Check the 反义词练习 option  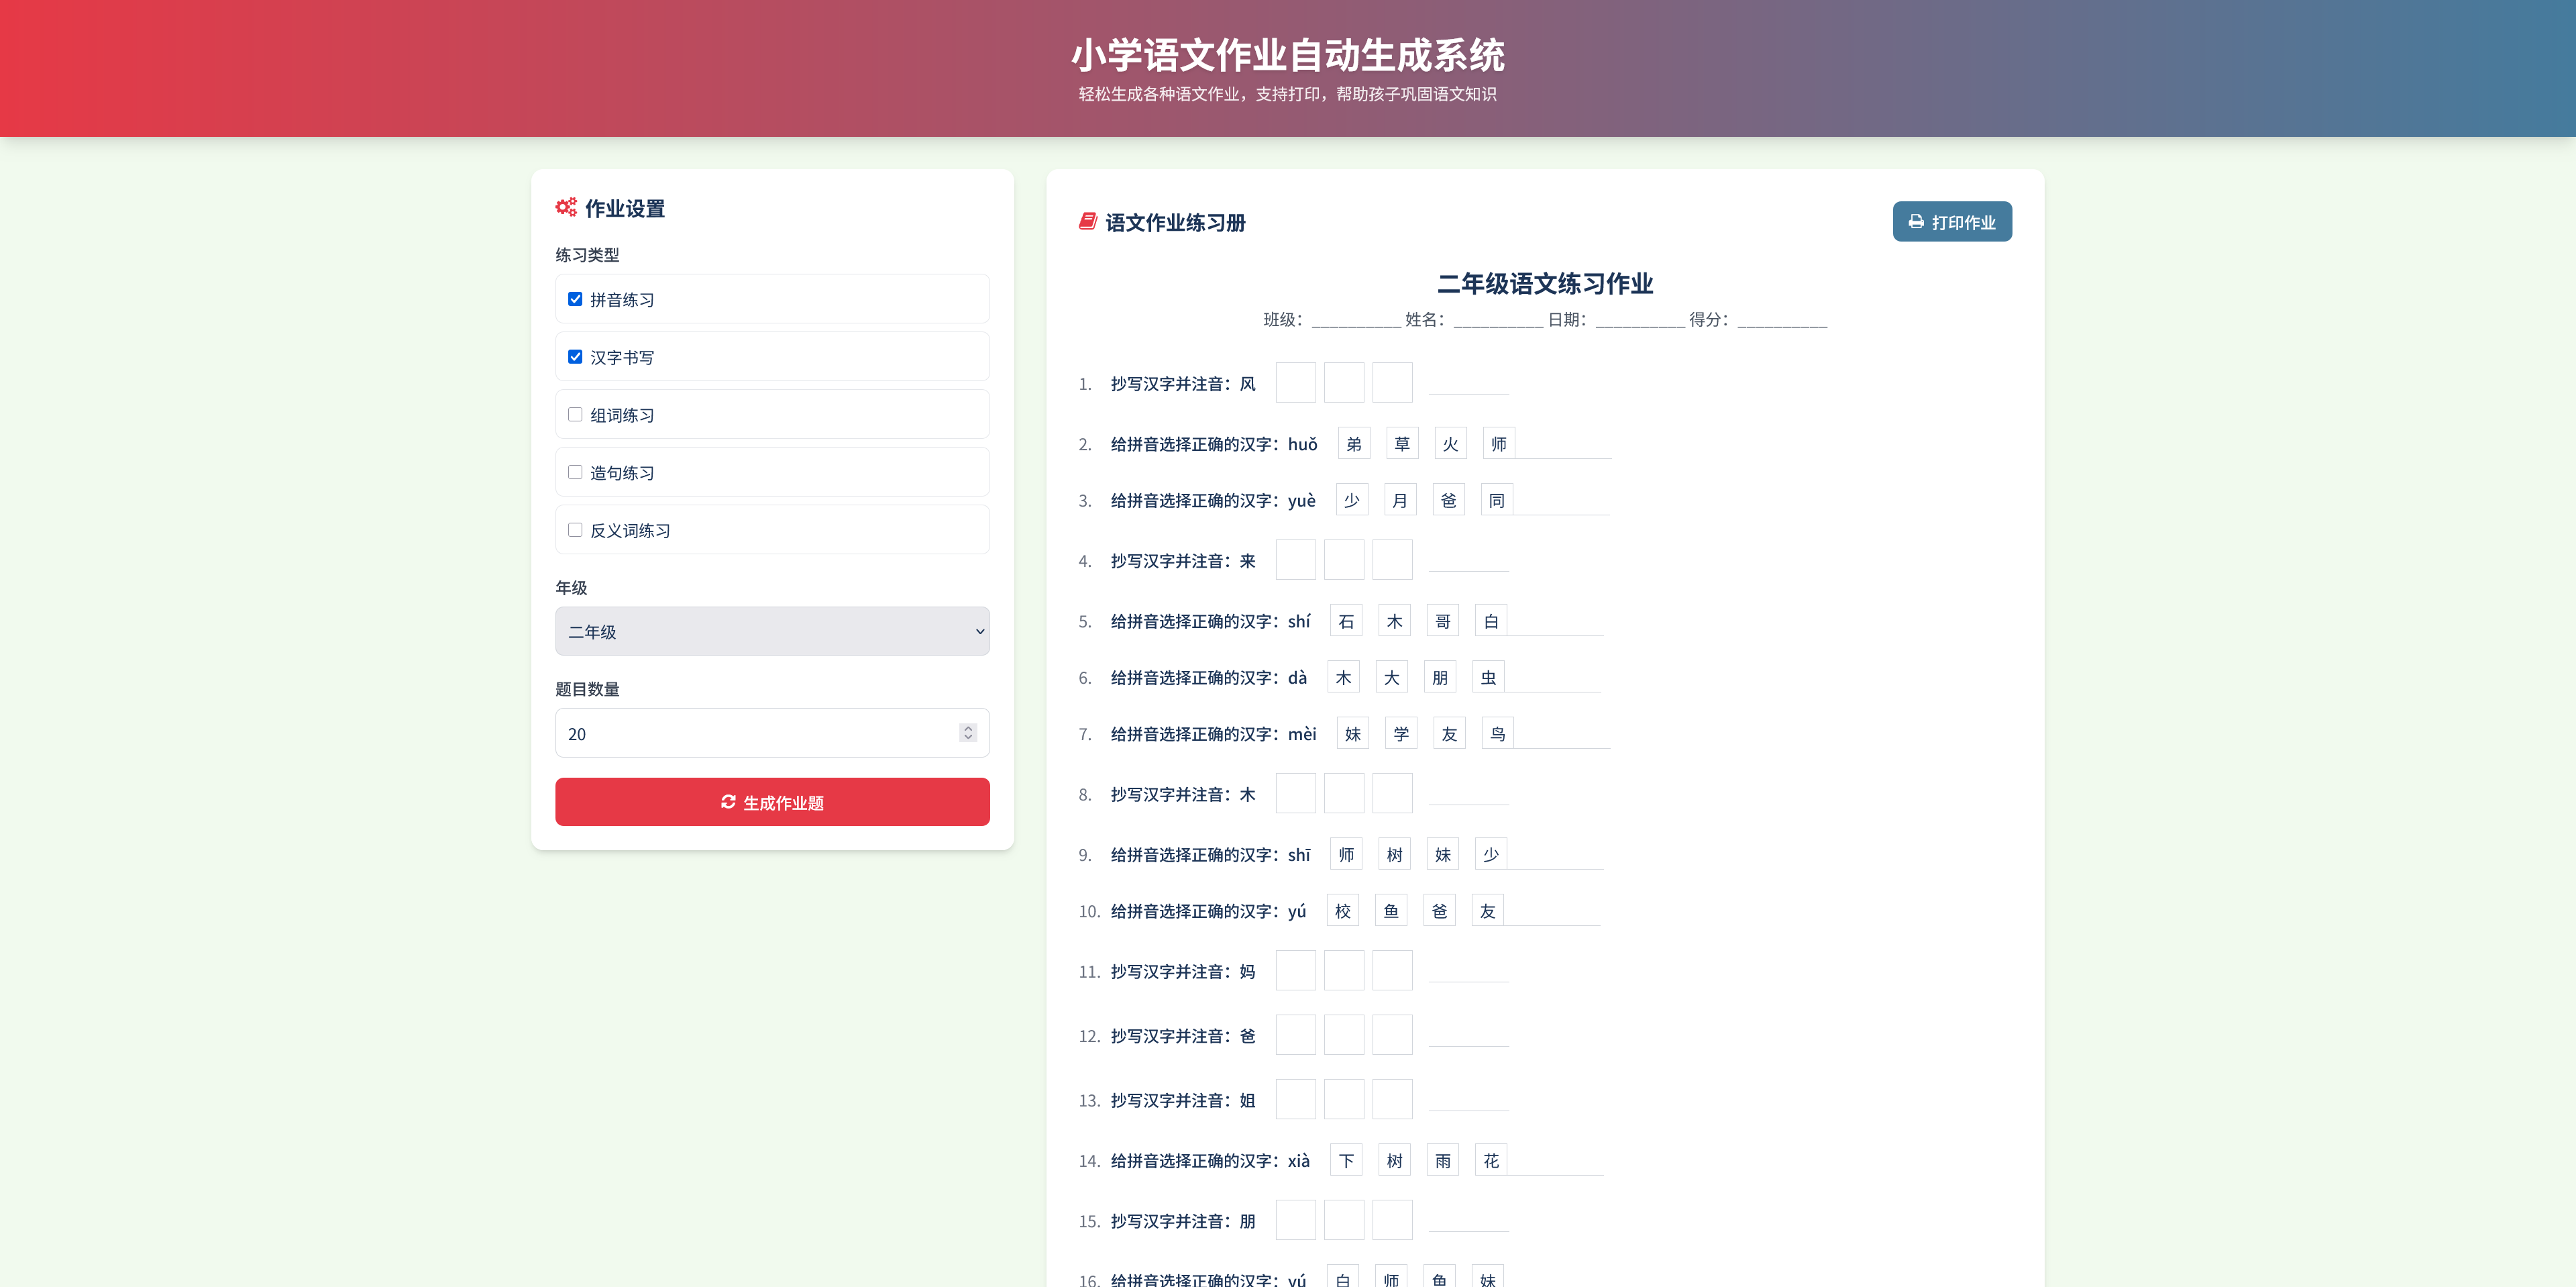pyautogui.click(x=574, y=529)
